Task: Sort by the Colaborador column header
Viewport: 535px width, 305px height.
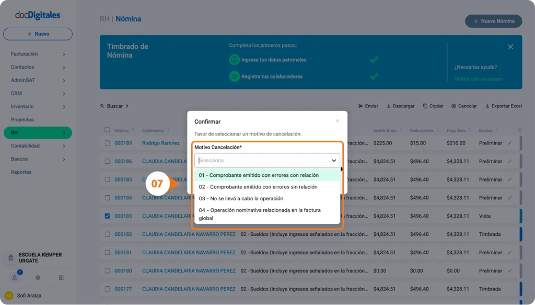Action: click(156, 130)
